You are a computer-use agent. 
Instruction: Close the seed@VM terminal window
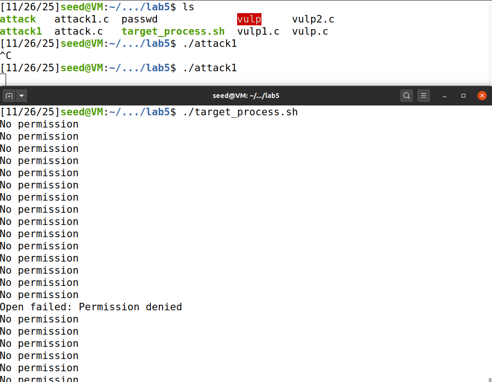click(x=482, y=96)
